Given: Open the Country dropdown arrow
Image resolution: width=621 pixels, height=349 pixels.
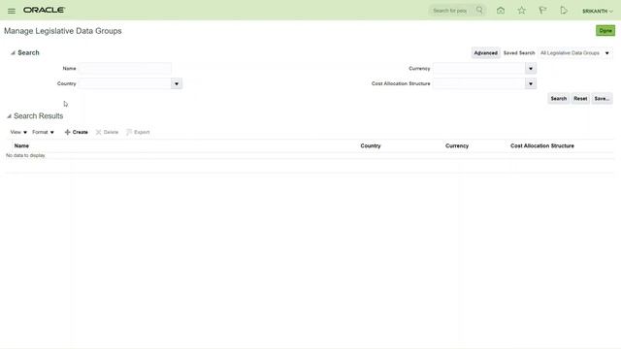Looking at the screenshot, I should (177, 84).
